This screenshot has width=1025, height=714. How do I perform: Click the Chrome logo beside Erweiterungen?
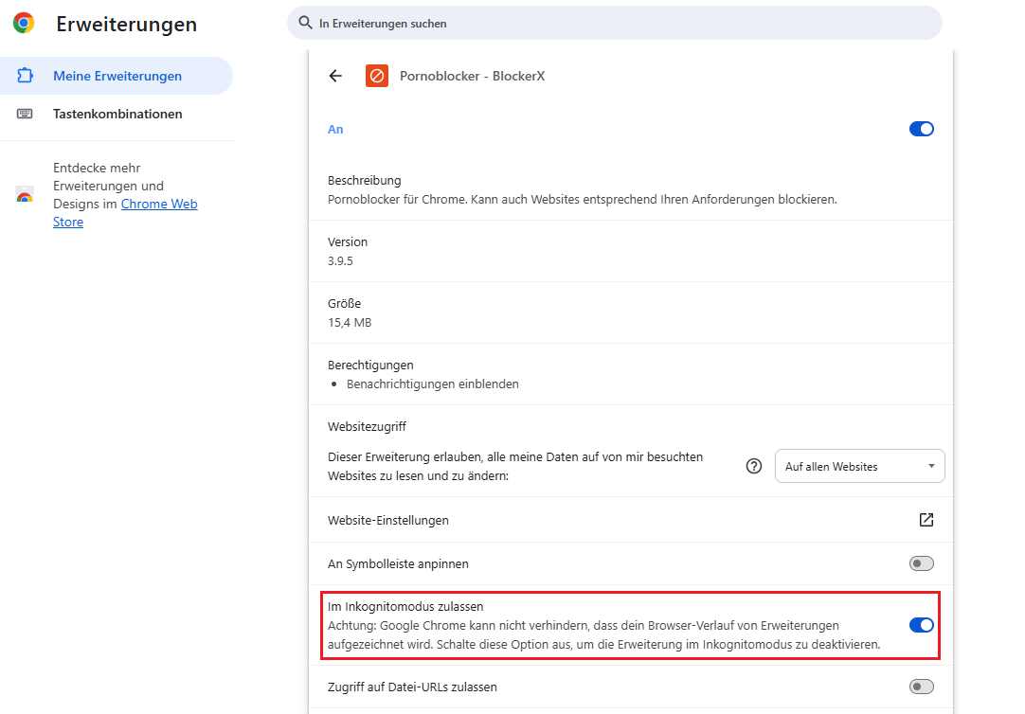tap(24, 23)
